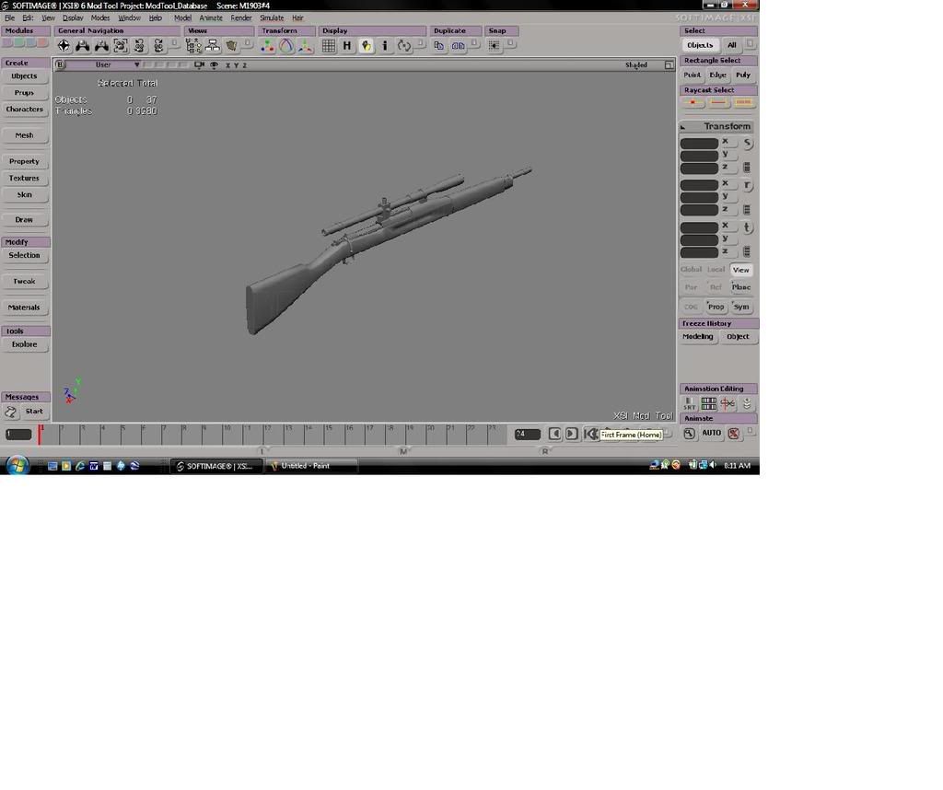The image size is (943, 790).
Task: Click the info 'i' icon in Display
Action: (385, 46)
